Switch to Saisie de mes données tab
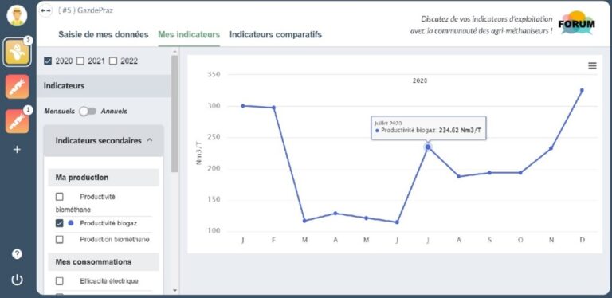This screenshot has width=612, height=298. tap(104, 34)
